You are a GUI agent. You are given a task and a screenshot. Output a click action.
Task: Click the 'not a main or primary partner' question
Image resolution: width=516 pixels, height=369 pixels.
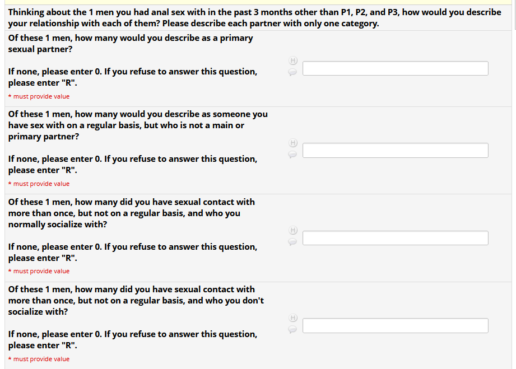(138, 125)
